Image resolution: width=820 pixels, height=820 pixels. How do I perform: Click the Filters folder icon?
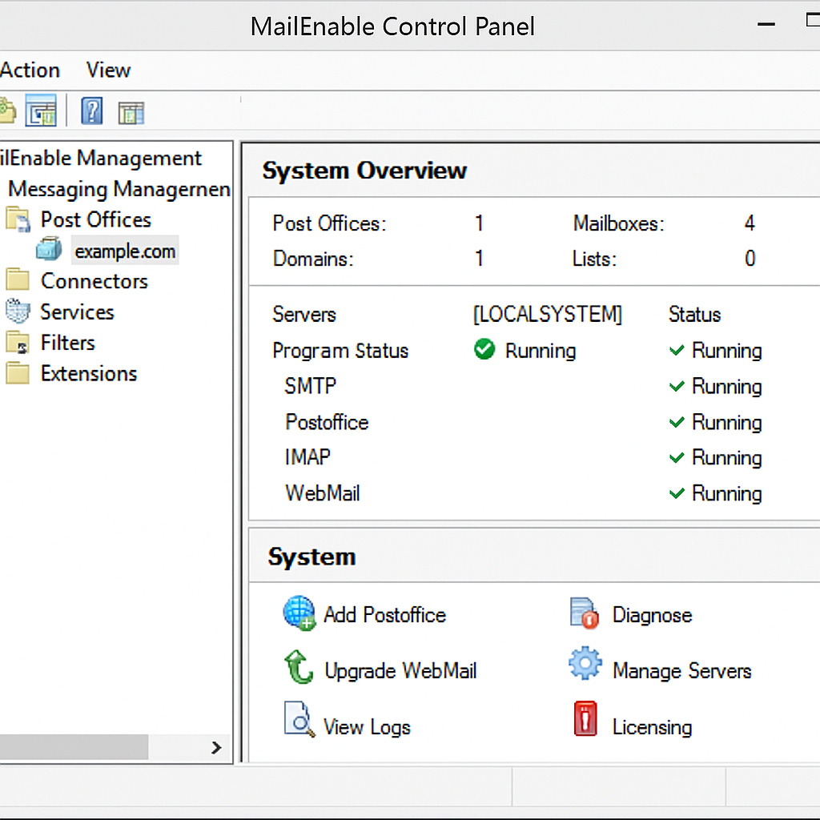(18, 343)
